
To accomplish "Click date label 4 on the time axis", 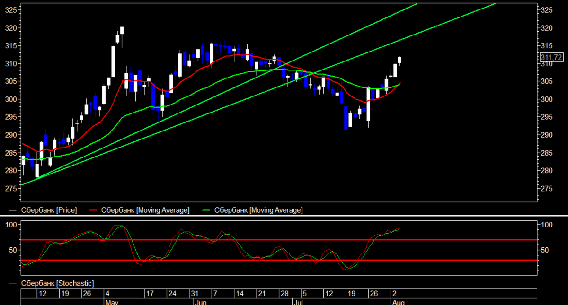I will (107, 294).
